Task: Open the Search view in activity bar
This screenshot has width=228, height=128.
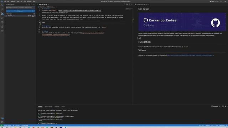Action: click(2, 9)
